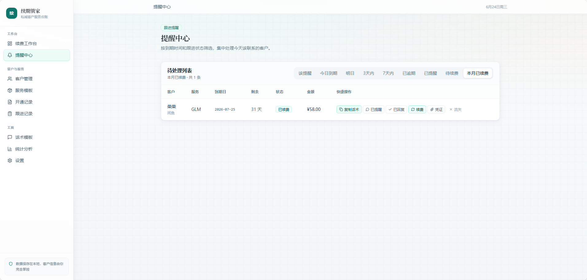This screenshot has height=280, width=587.
Task: Click 服务 column header
Action: (195, 92)
